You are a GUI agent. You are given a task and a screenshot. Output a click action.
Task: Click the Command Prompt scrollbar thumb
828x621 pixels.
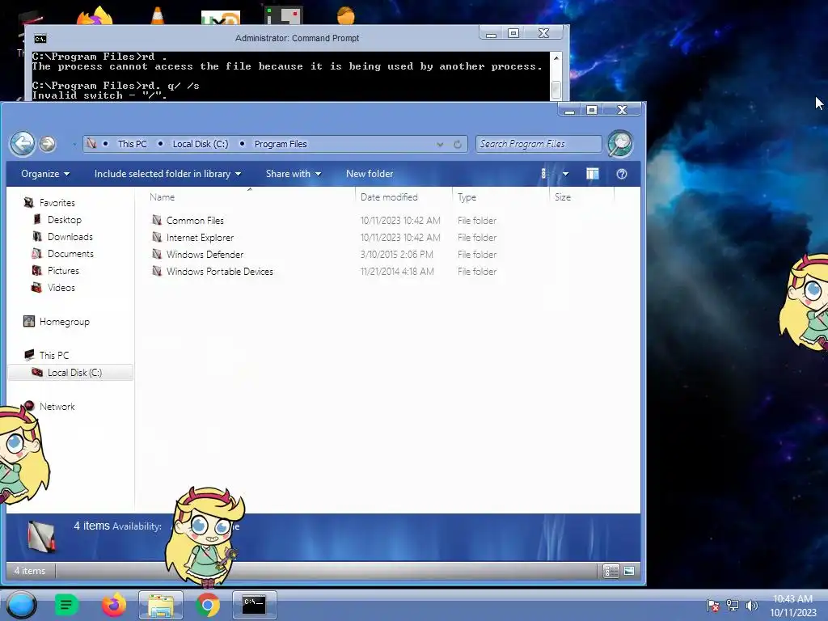[556, 90]
